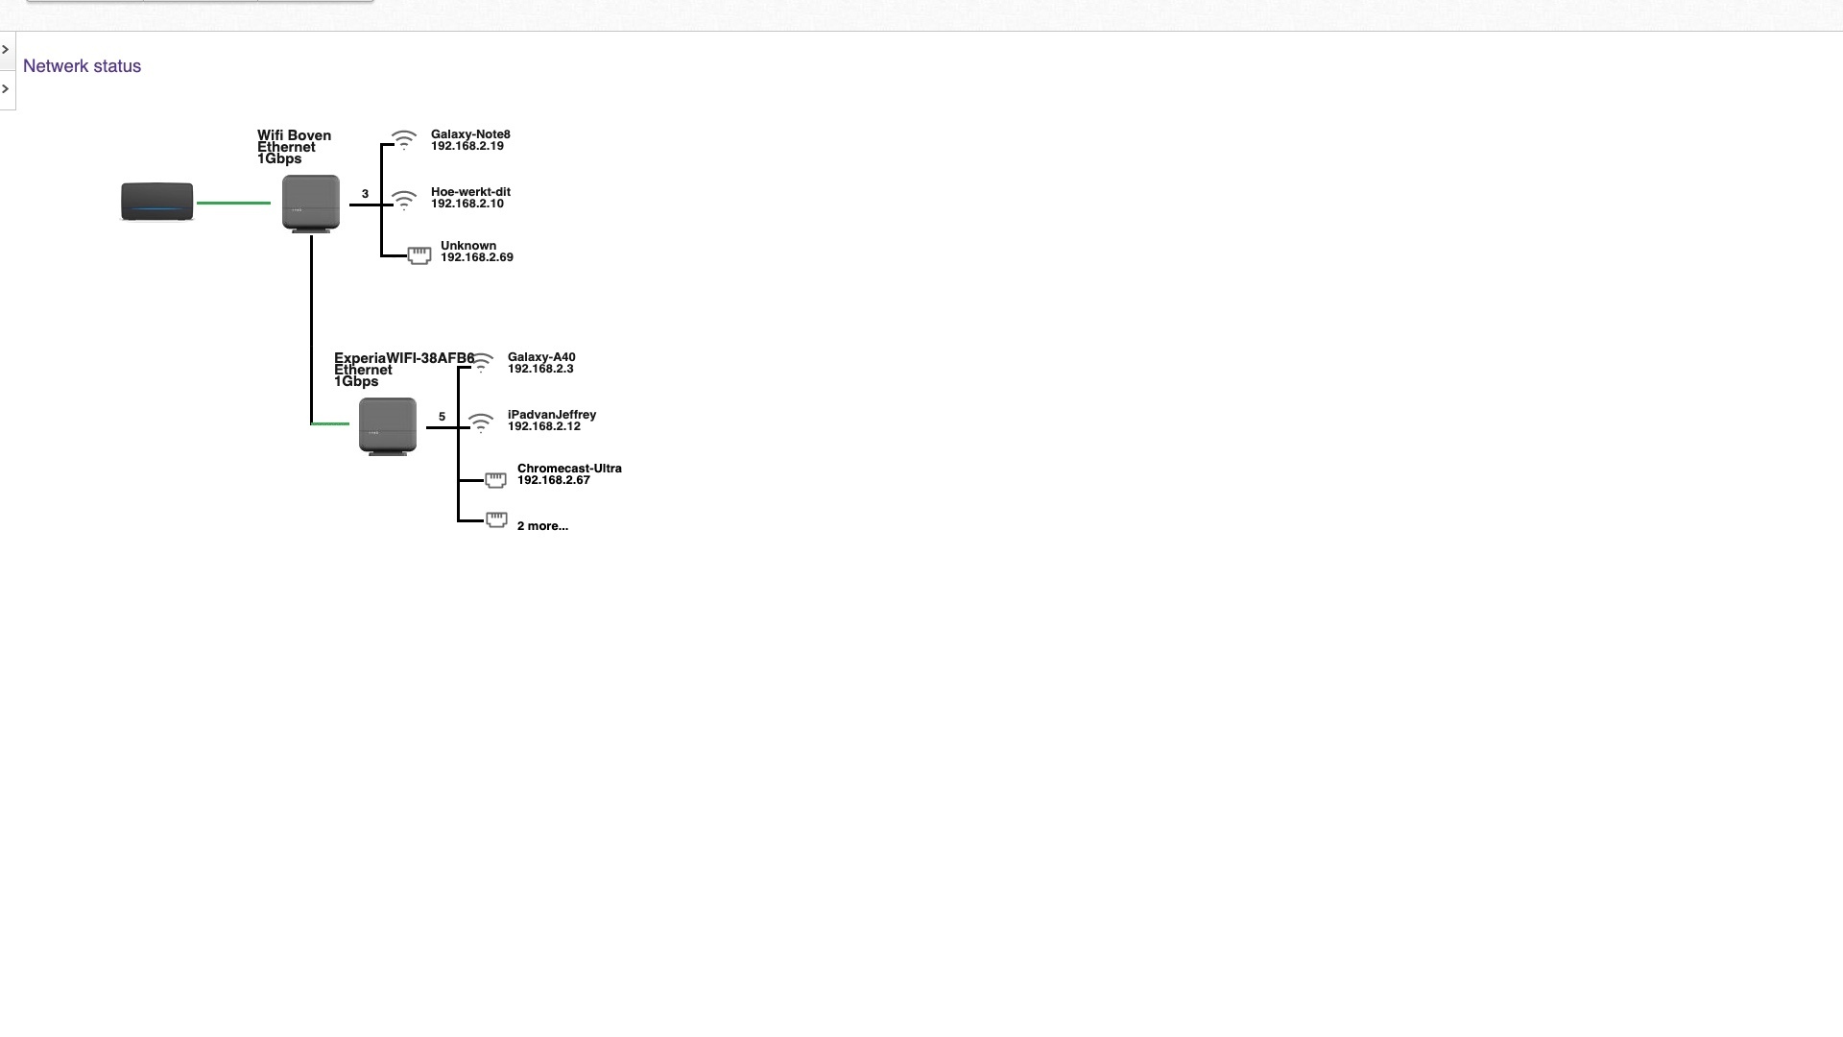
Task: Click the main modem device icon
Action: click(156, 202)
